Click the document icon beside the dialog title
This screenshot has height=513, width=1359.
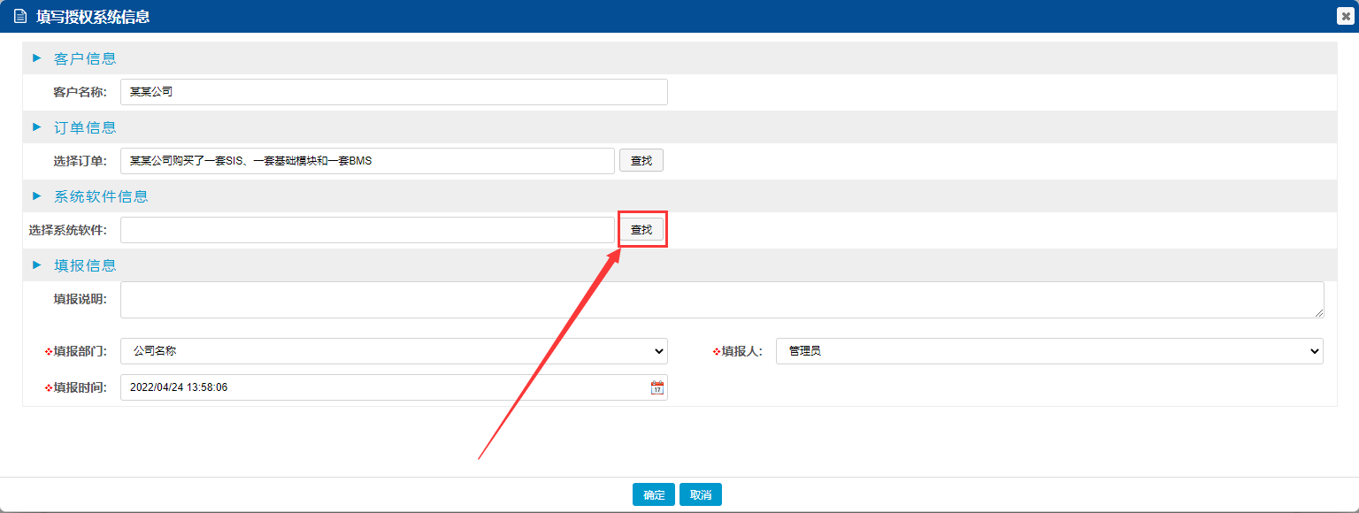coord(19,17)
